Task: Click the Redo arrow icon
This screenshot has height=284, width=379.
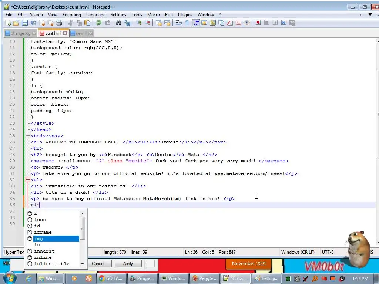Action: (x=107, y=23)
